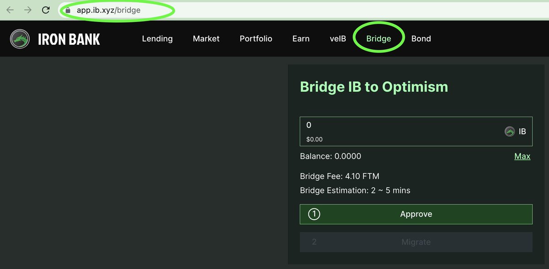Image resolution: width=549 pixels, height=269 pixels.
Task: Click the disabled Migrate button
Action: [x=416, y=242]
